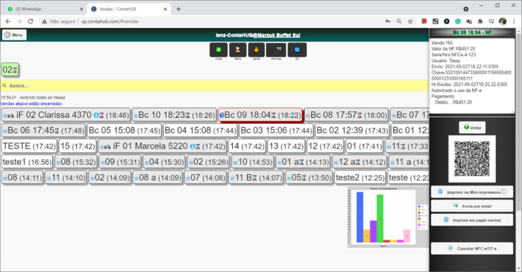Open the TESTE (17:42) sale
522x272 pixels.
click(29, 146)
